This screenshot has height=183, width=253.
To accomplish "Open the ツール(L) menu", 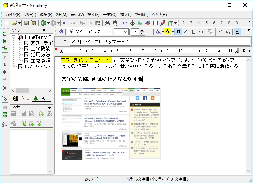I will [142, 15].
